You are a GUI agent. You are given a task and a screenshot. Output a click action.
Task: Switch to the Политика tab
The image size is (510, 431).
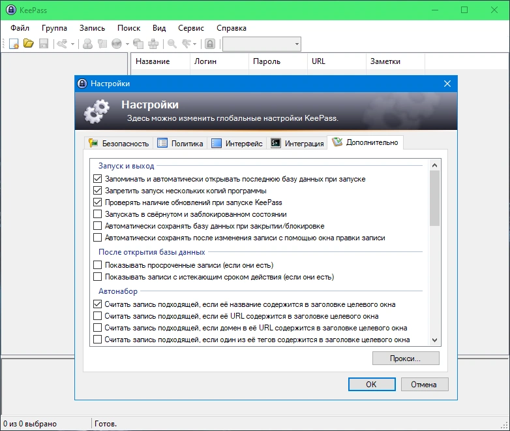point(180,144)
